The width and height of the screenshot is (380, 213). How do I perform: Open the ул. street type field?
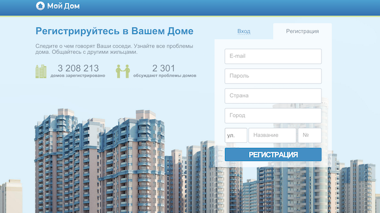(236, 135)
